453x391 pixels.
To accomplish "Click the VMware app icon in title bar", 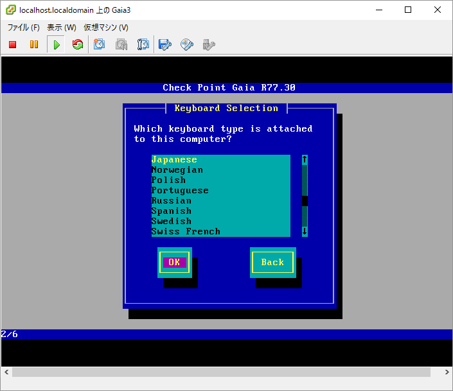I will [x=11, y=10].
